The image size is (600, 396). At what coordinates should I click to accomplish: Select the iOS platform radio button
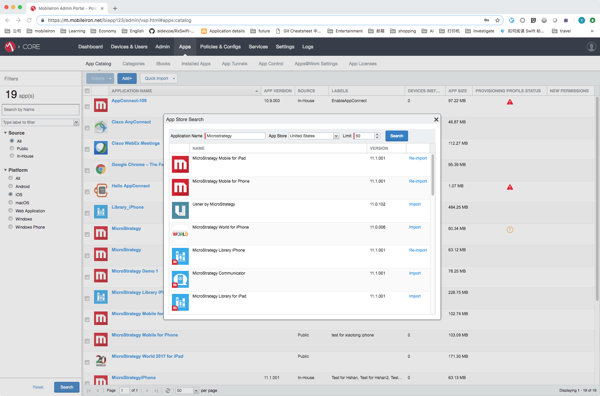[10, 194]
